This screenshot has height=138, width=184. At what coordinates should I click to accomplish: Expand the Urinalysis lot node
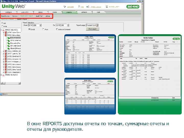click(x=4, y=56)
